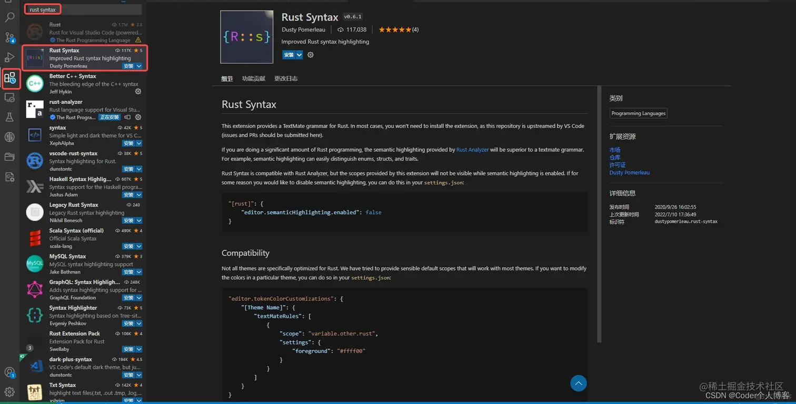Open the Run and Debug view
Screen dimensions: 796x404
pyautogui.click(x=9, y=58)
